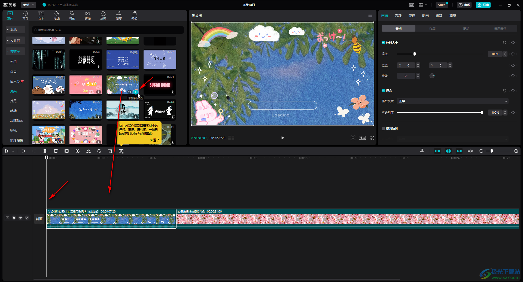
Task: Click the crop tool icon
Action: tap(110, 151)
